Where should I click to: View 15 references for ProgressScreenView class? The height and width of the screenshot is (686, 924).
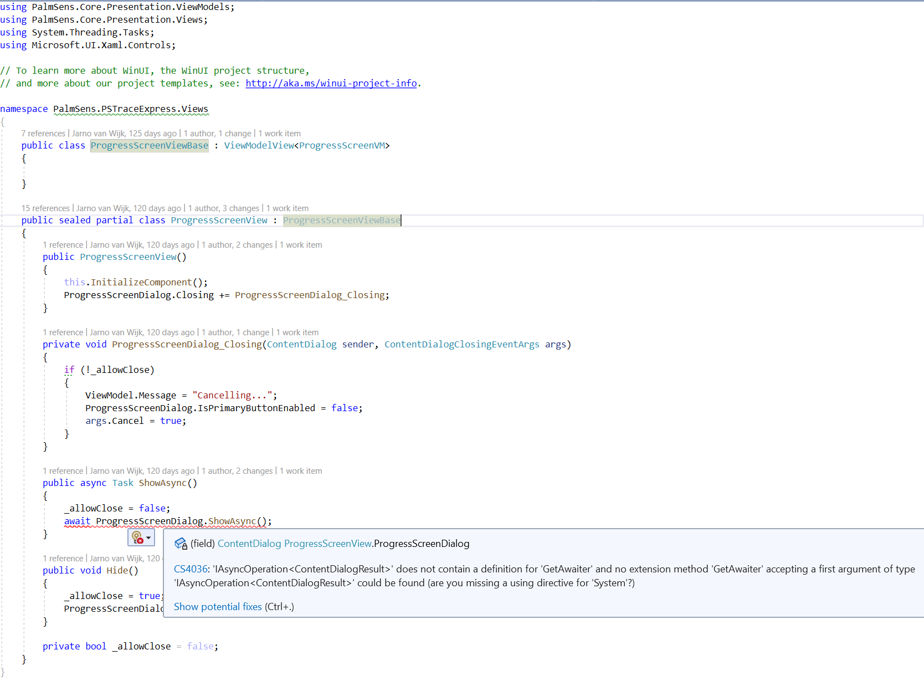pyautogui.click(x=45, y=208)
